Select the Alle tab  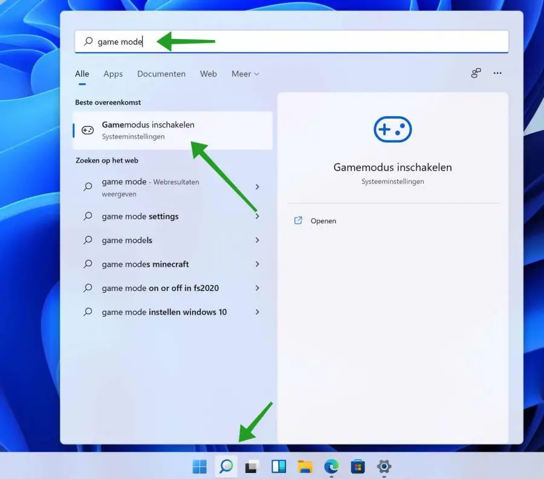82,74
